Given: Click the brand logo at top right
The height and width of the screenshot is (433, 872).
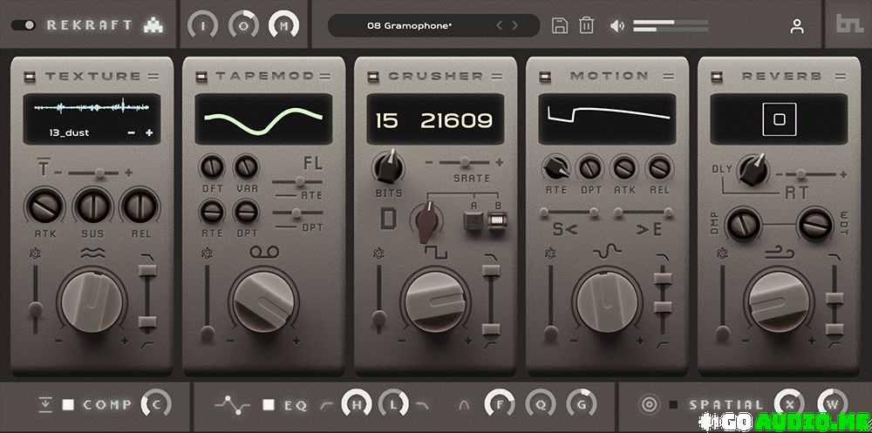Looking at the screenshot, I should [848, 24].
